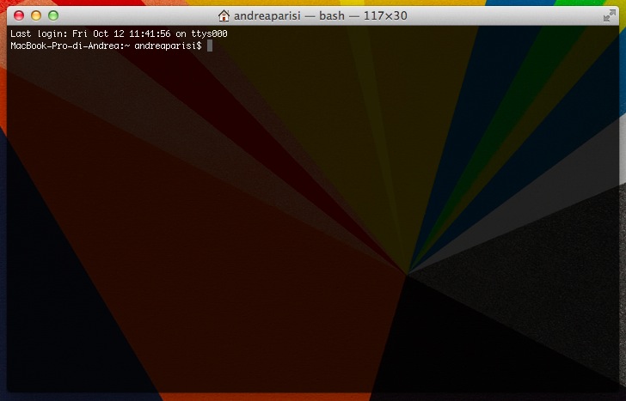The image size is (626, 401).
Task: Enter full screen using the arrows icon
Action: (x=609, y=16)
